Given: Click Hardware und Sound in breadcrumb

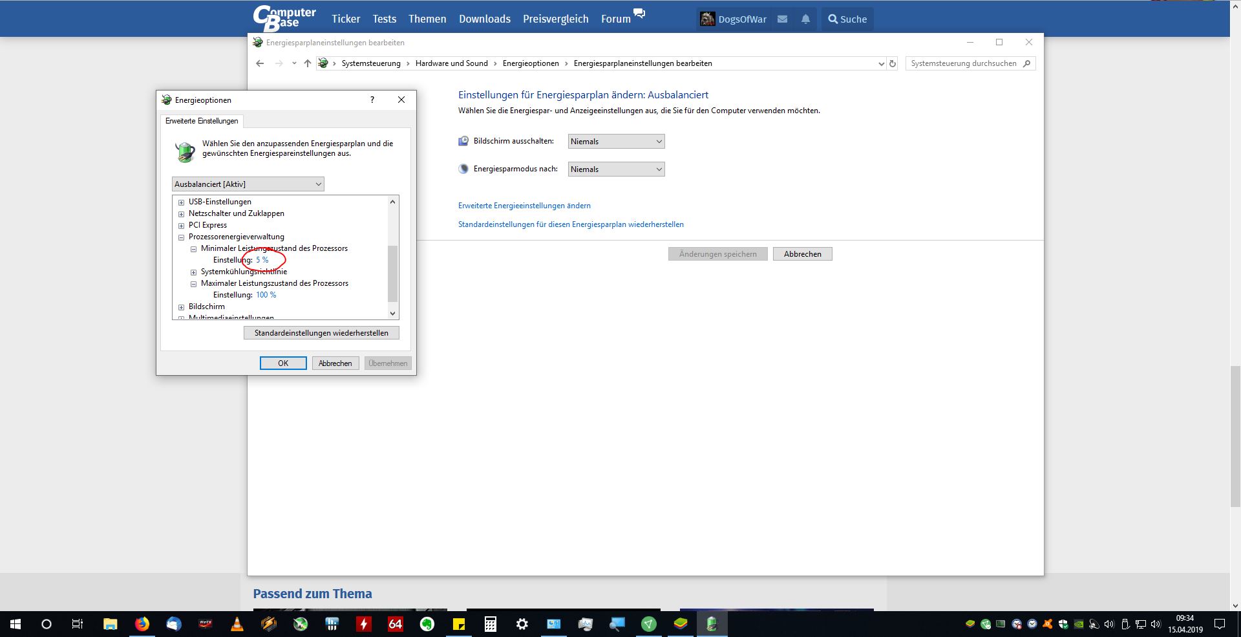Looking at the screenshot, I should pos(452,63).
